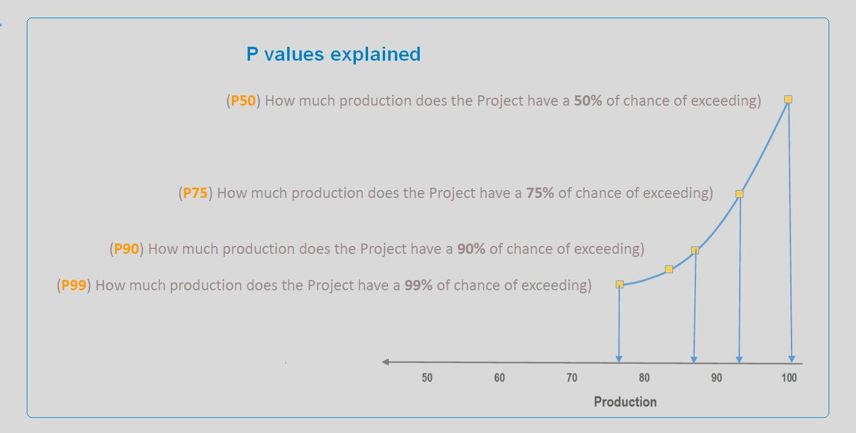Click the axis tick label 80

644,378
